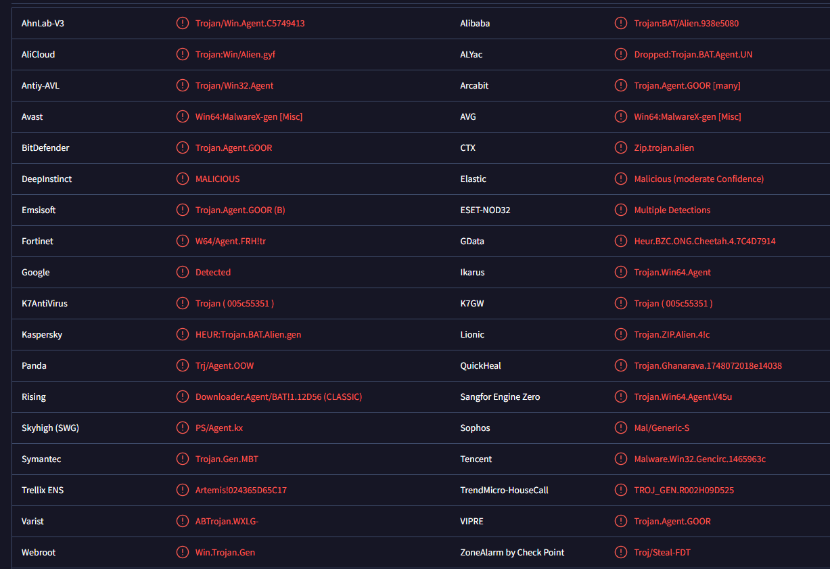
Task: Click the alert icon beside Zip.trojan.alien
Action: click(621, 147)
